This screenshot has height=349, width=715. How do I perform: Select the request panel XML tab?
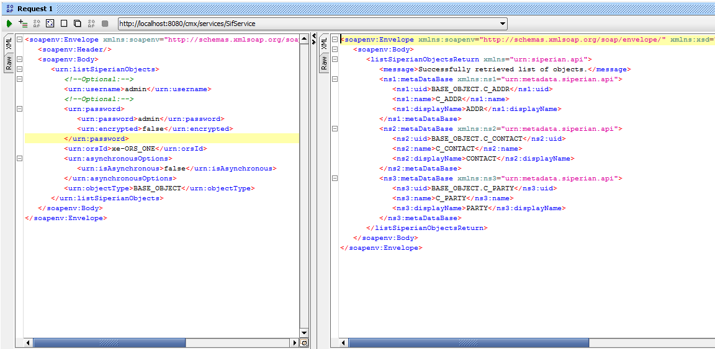9,44
